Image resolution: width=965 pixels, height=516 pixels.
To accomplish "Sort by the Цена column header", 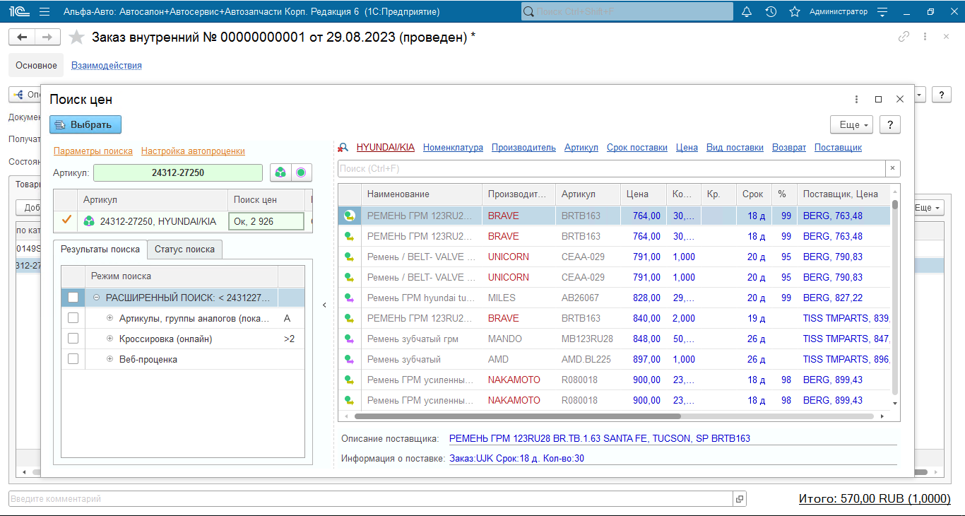I will point(644,194).
